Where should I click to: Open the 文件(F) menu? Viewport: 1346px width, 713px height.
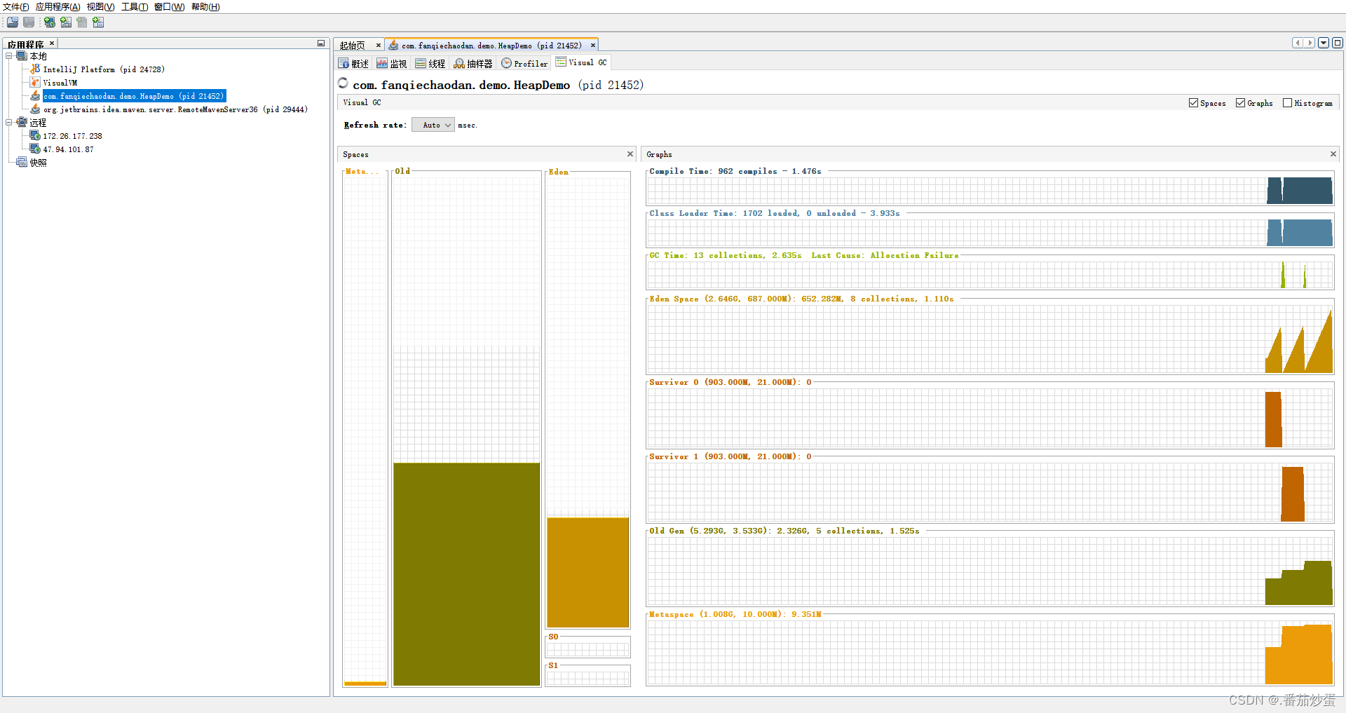[x=16, y=7]
